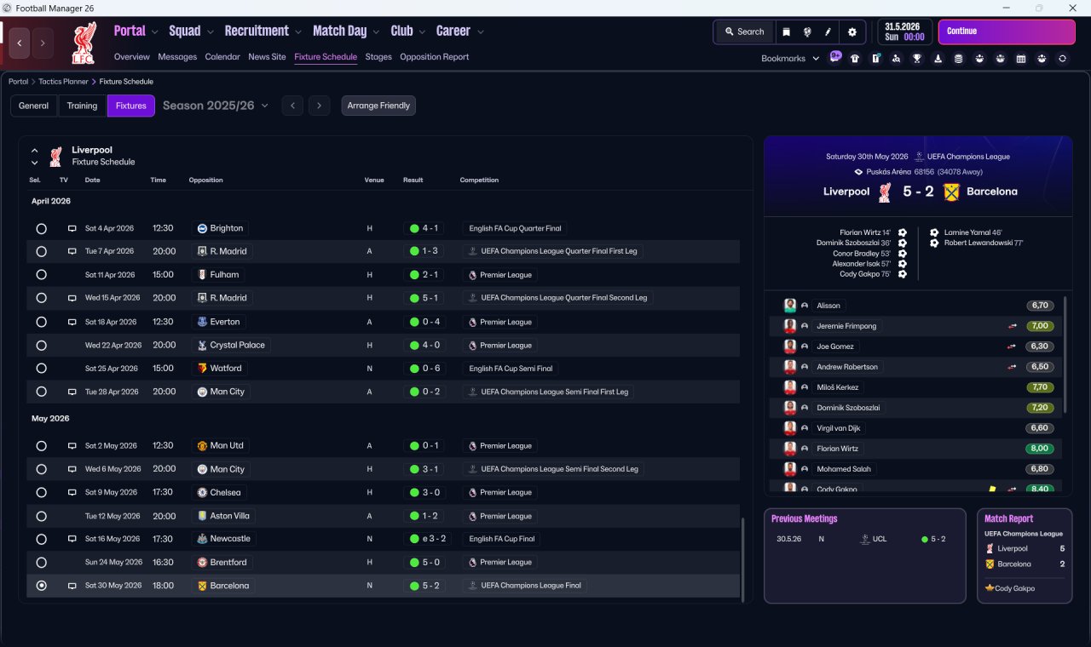Image resolution: width=1091 pixels, height=647 pixels.
Task: Select the Everton fixture radio button
Action: (41, 322)
